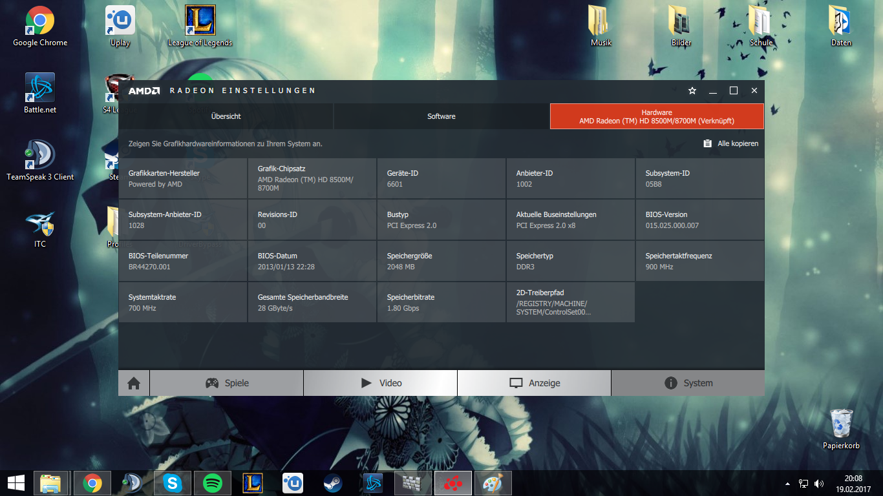The width and height of the screenshot is (883, 496).
Task: Select the ITC desktop shortcut
Action: [40, 228]
